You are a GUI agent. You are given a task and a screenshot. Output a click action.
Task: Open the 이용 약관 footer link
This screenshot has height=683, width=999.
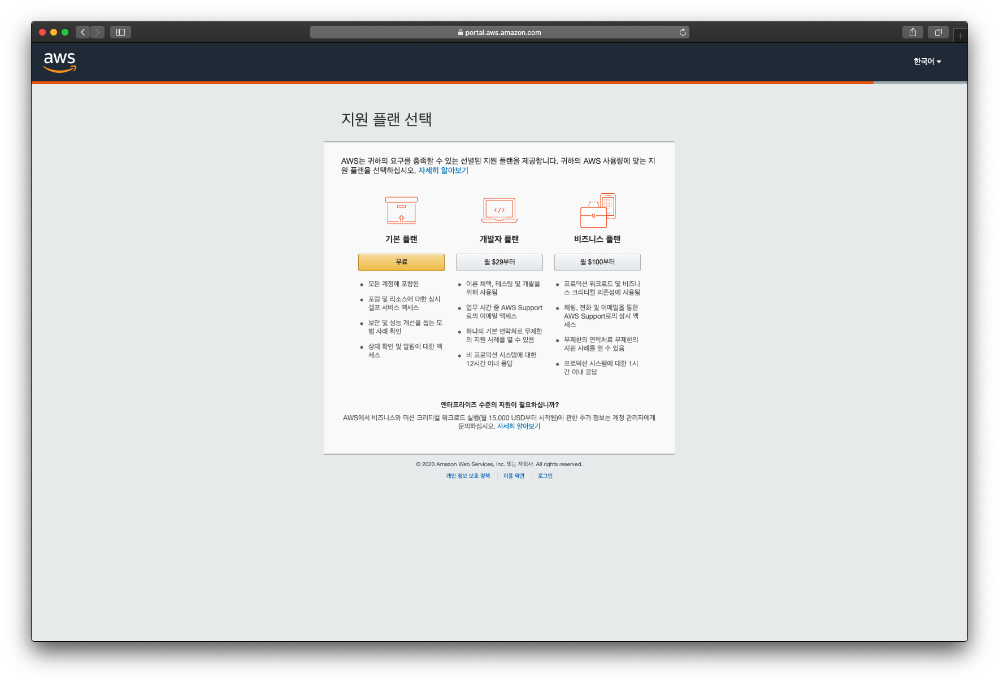514,476
